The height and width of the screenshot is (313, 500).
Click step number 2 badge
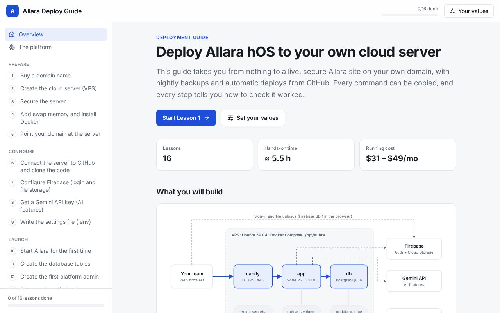(12, 88)
